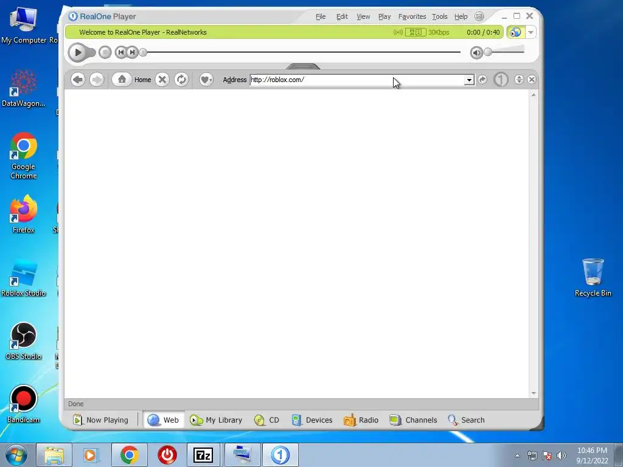Screen dimensions: 623x467
Task: Click the message center envelope icon
Action: [479, 16]
